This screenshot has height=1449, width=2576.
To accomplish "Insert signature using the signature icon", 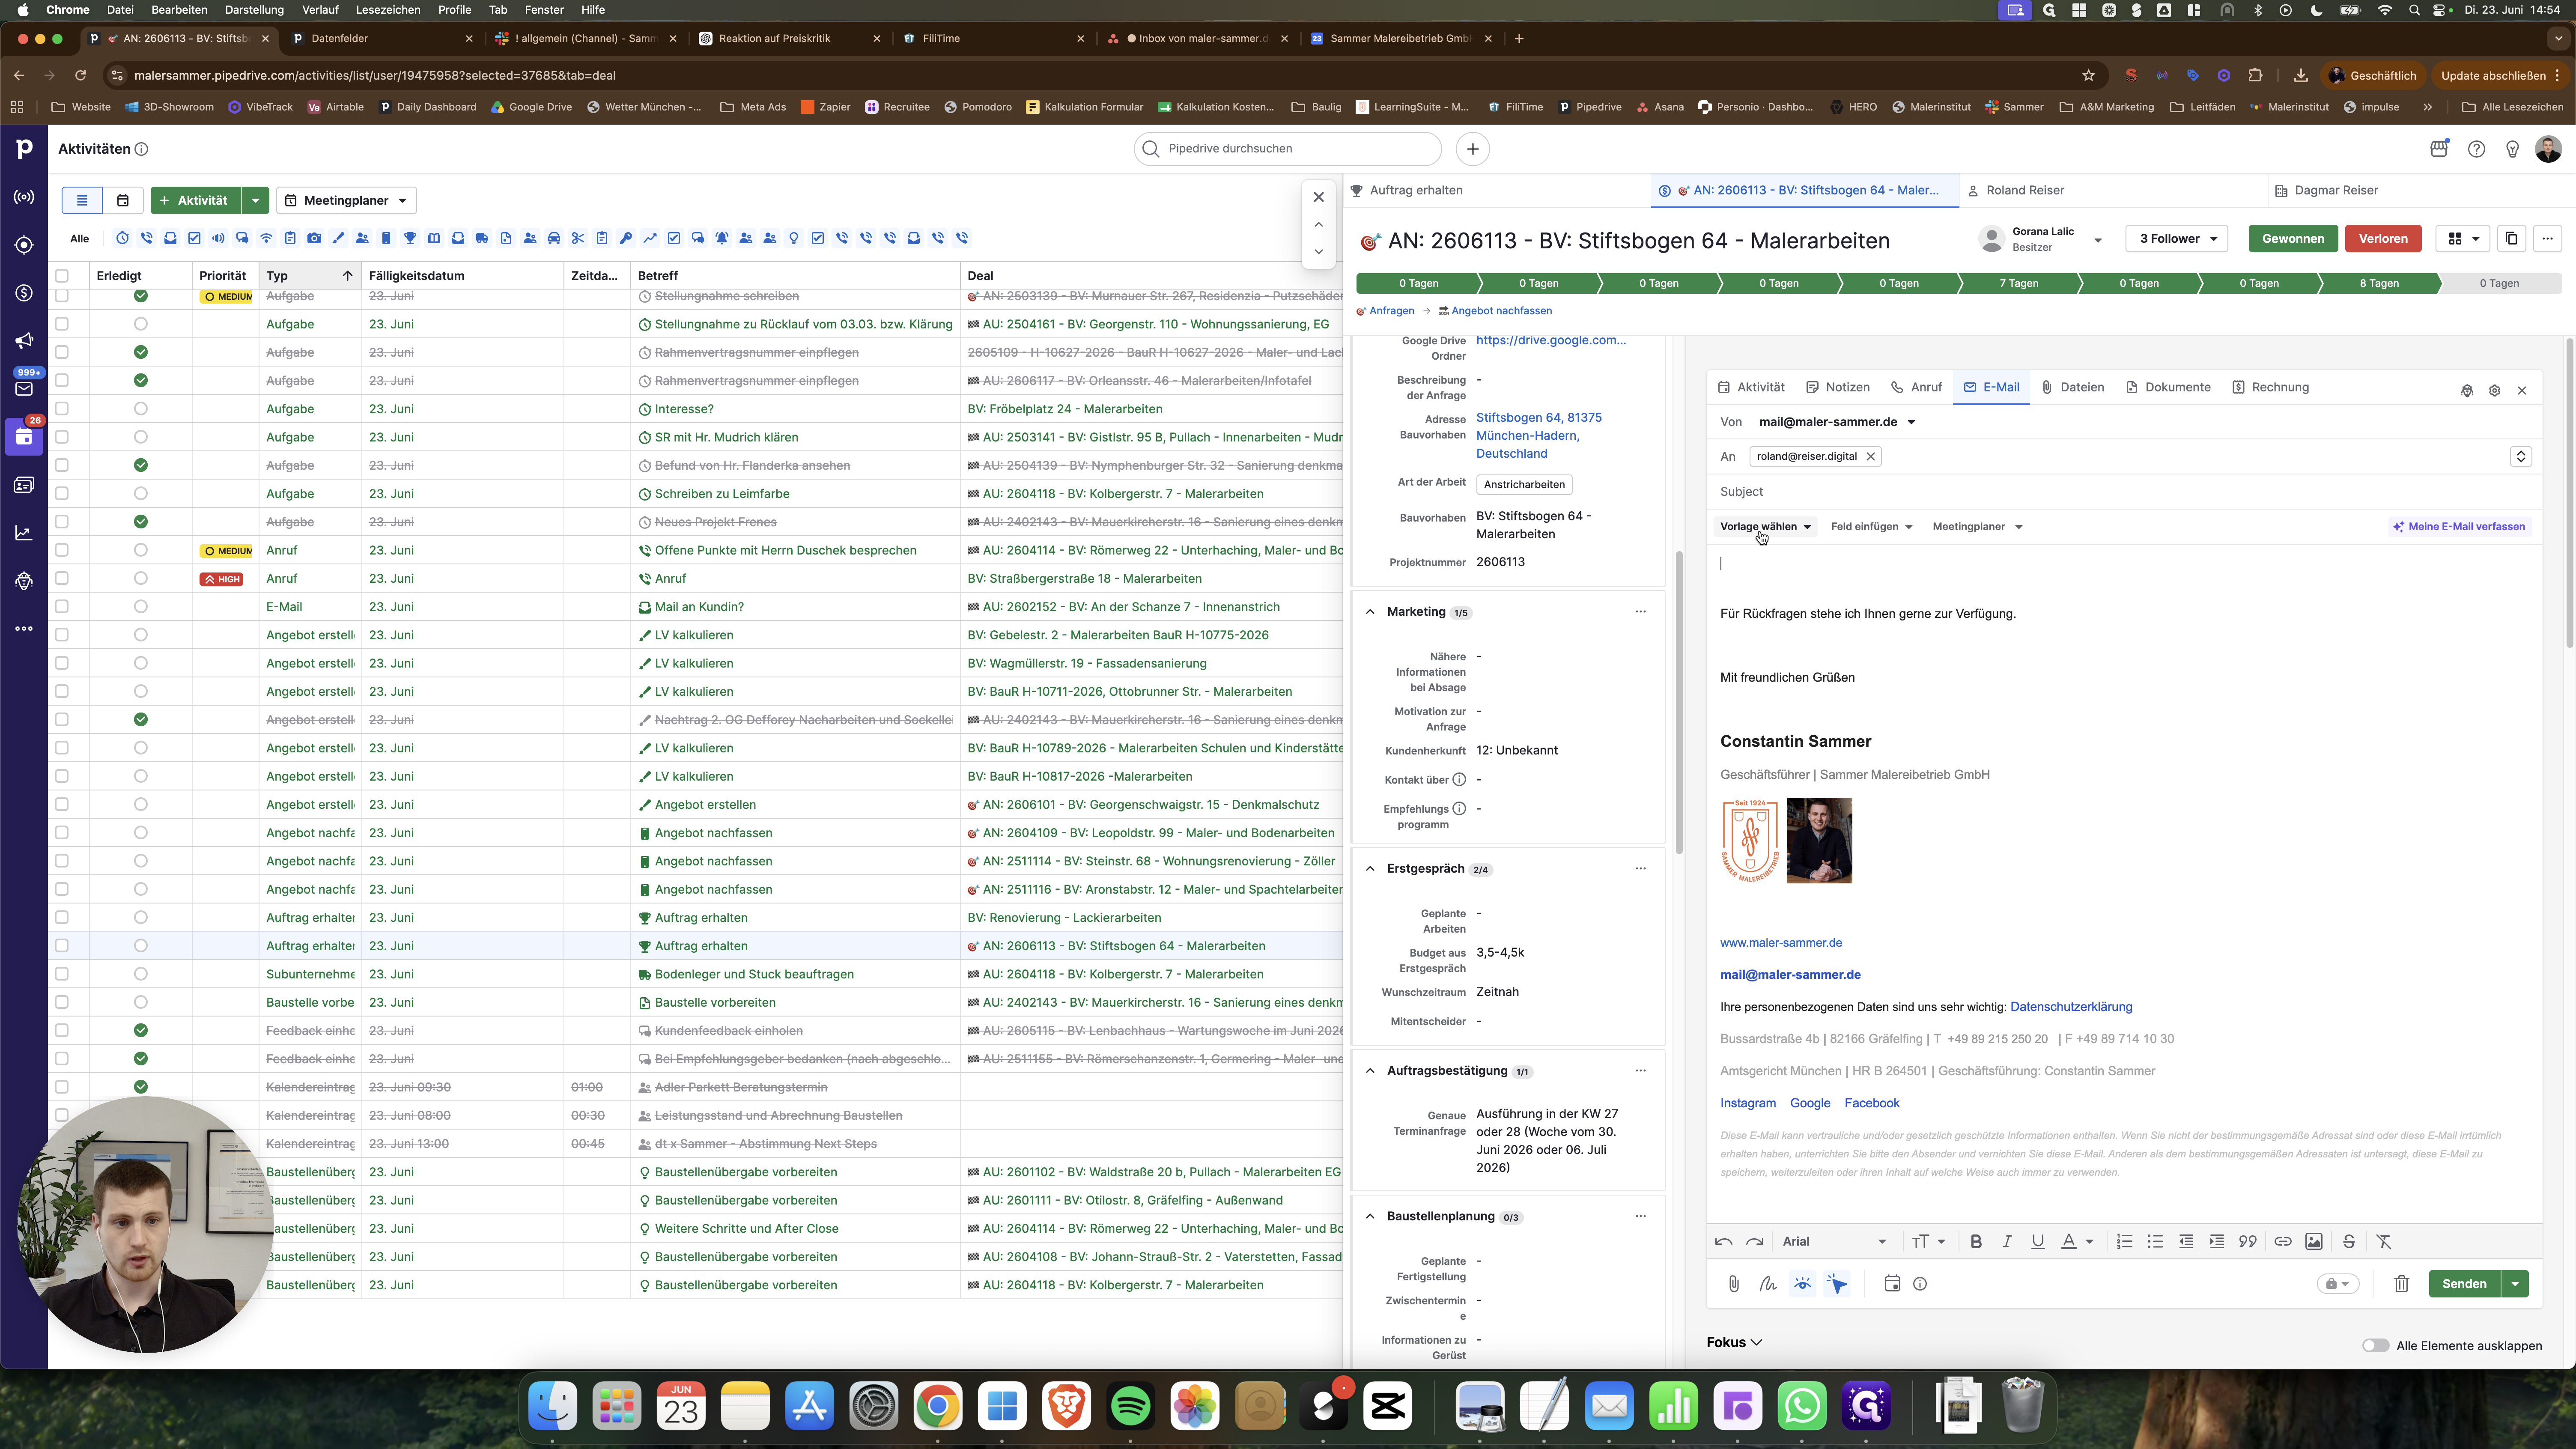I will click(1768, 1284).
